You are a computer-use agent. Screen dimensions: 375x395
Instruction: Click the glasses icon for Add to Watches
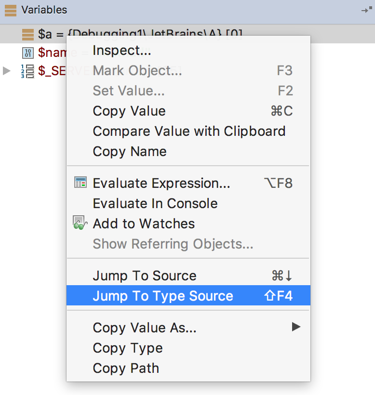(x=80, y=223)
